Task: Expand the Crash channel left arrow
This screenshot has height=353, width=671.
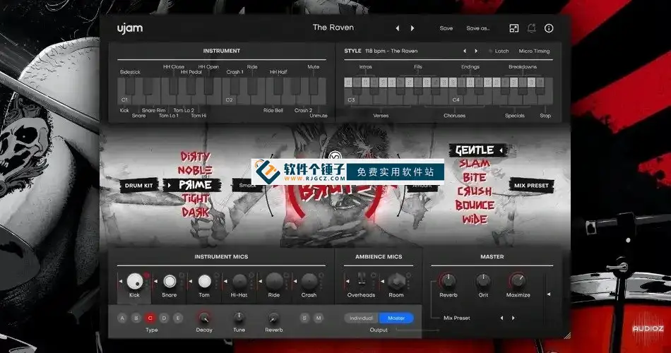Action: 295,281
